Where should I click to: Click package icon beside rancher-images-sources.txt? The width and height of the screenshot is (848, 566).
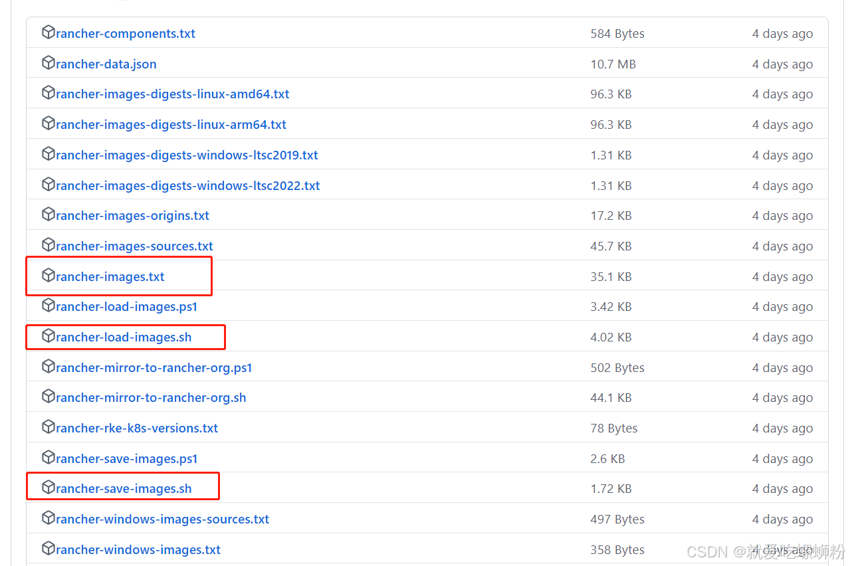pos(48,245)
